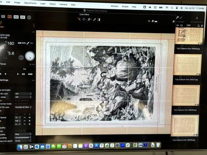This screenshot has height=155, width=207.
Task: Open the shutter speed value stepper dropdown
Action: click(18, 117)
